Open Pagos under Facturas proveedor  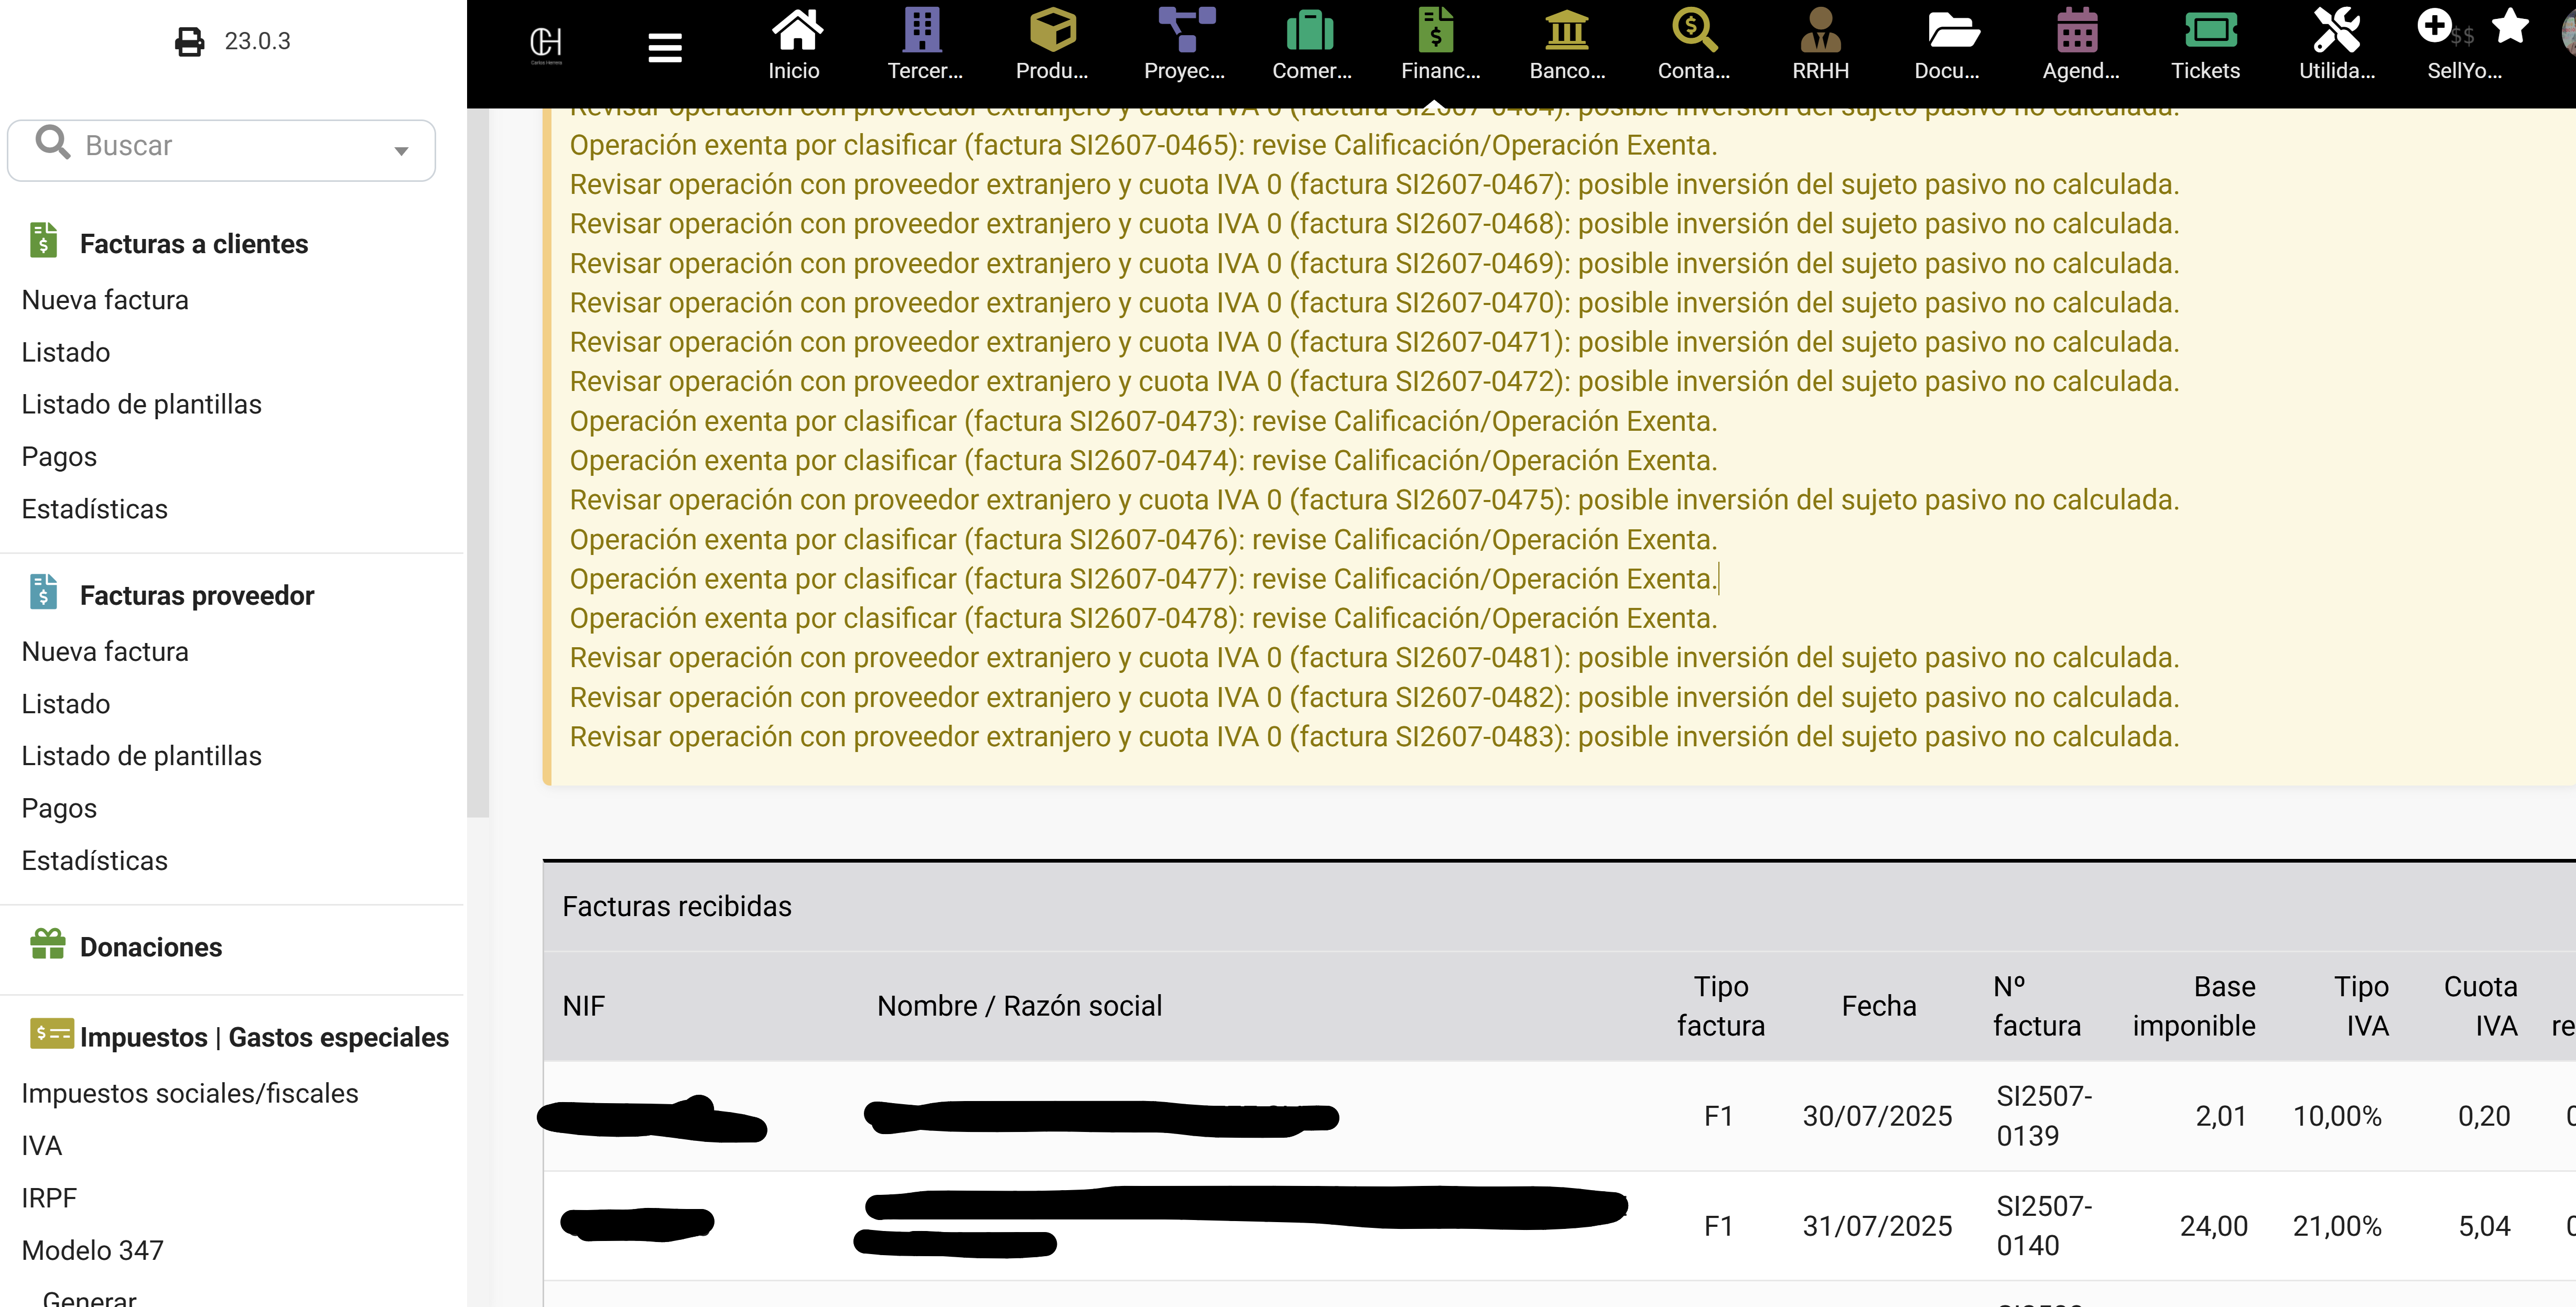pyautogui.click(x=59, y=809)
